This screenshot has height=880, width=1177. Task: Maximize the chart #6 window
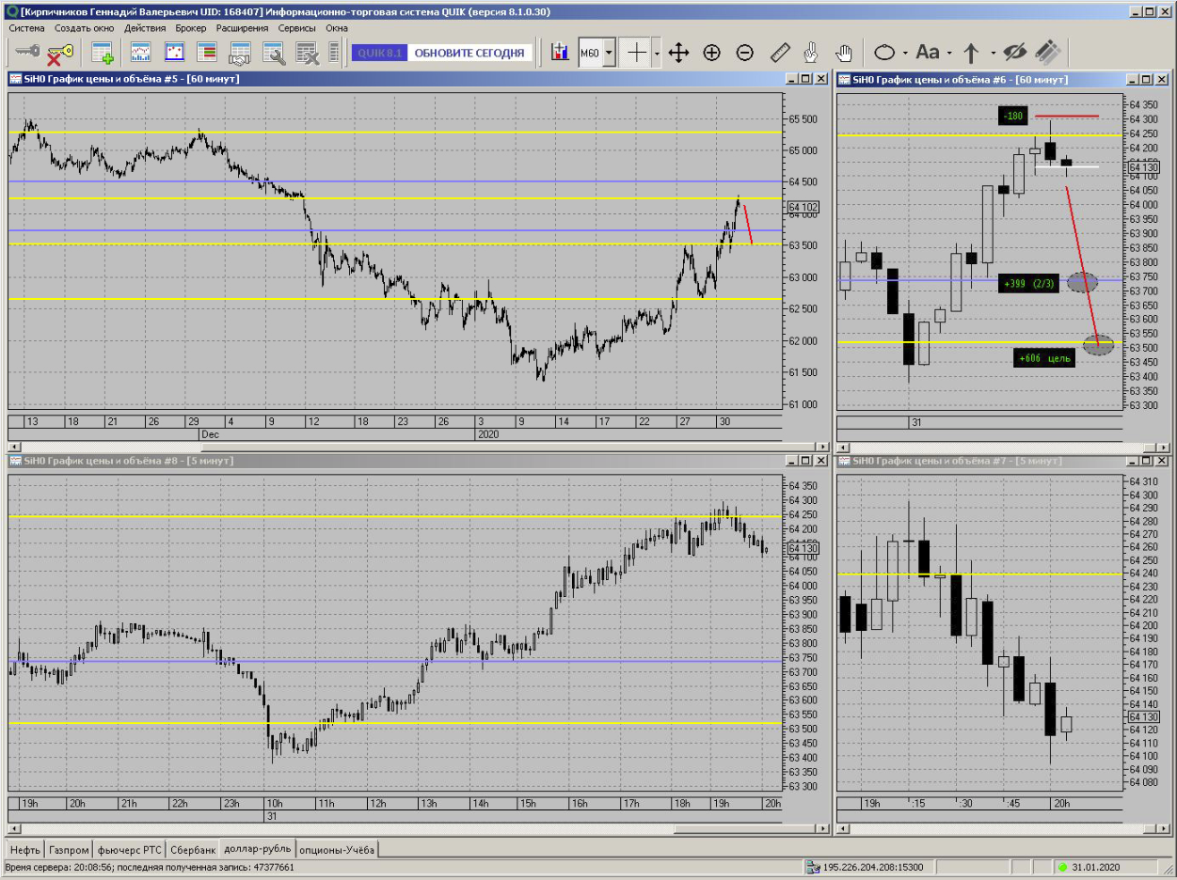(1146, 79)
